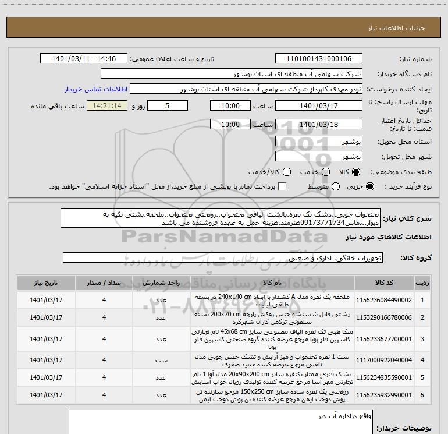Click the quantity 4 in row 1

(104, 300)
